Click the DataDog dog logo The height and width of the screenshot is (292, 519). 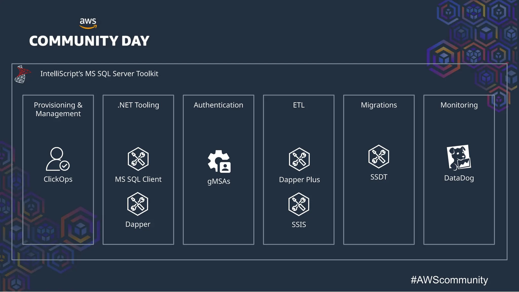tap(459, 157)
